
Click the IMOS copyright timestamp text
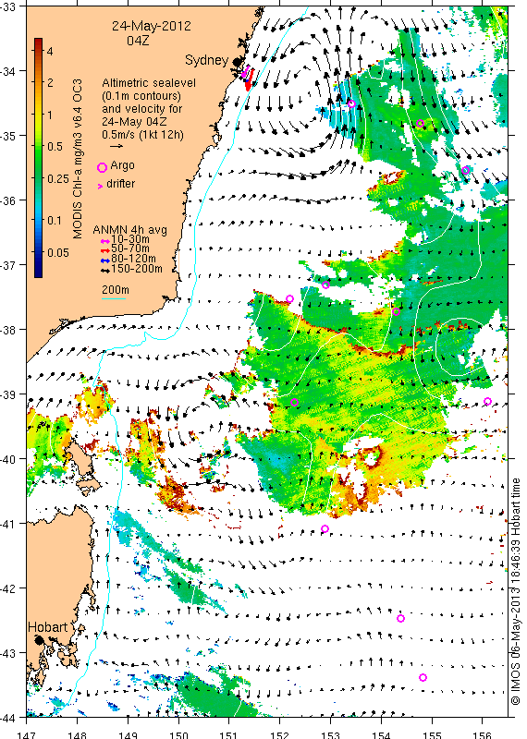516,591
